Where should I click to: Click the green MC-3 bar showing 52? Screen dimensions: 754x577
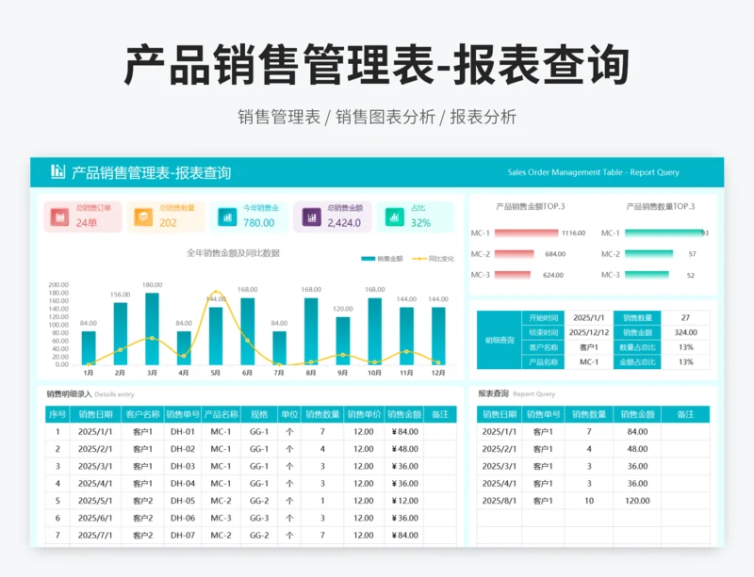(647, 275)
